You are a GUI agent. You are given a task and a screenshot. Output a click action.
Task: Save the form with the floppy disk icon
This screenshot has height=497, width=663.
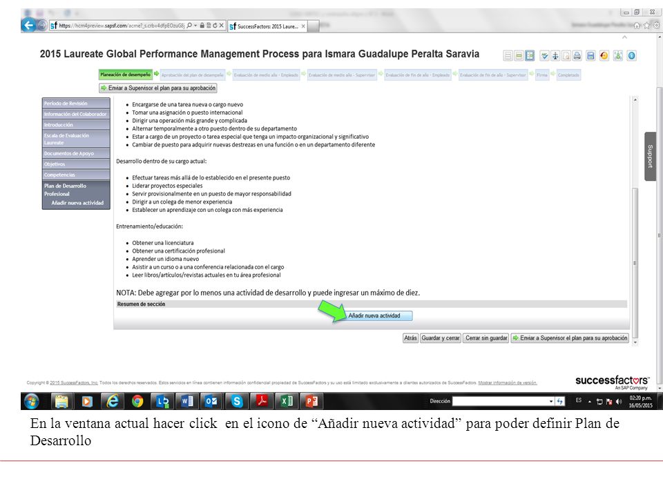[x=590, y=55]
